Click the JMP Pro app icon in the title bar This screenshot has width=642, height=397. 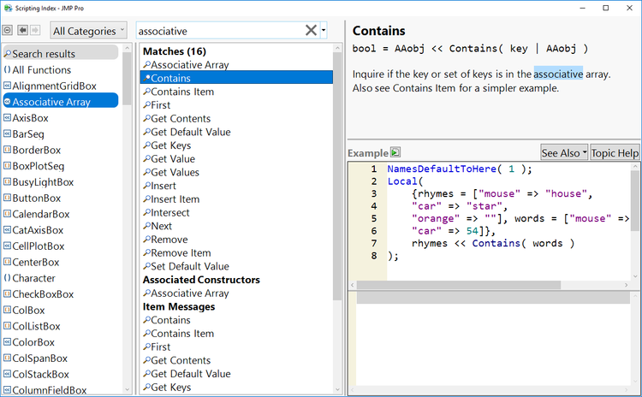pos(9,8)
